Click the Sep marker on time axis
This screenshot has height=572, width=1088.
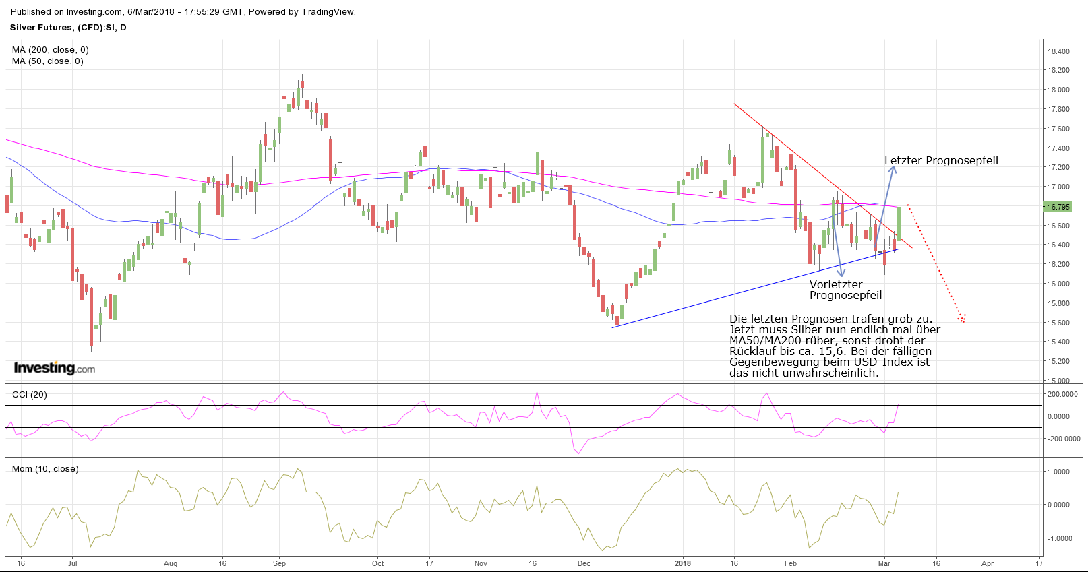click(x=279, y=563)
